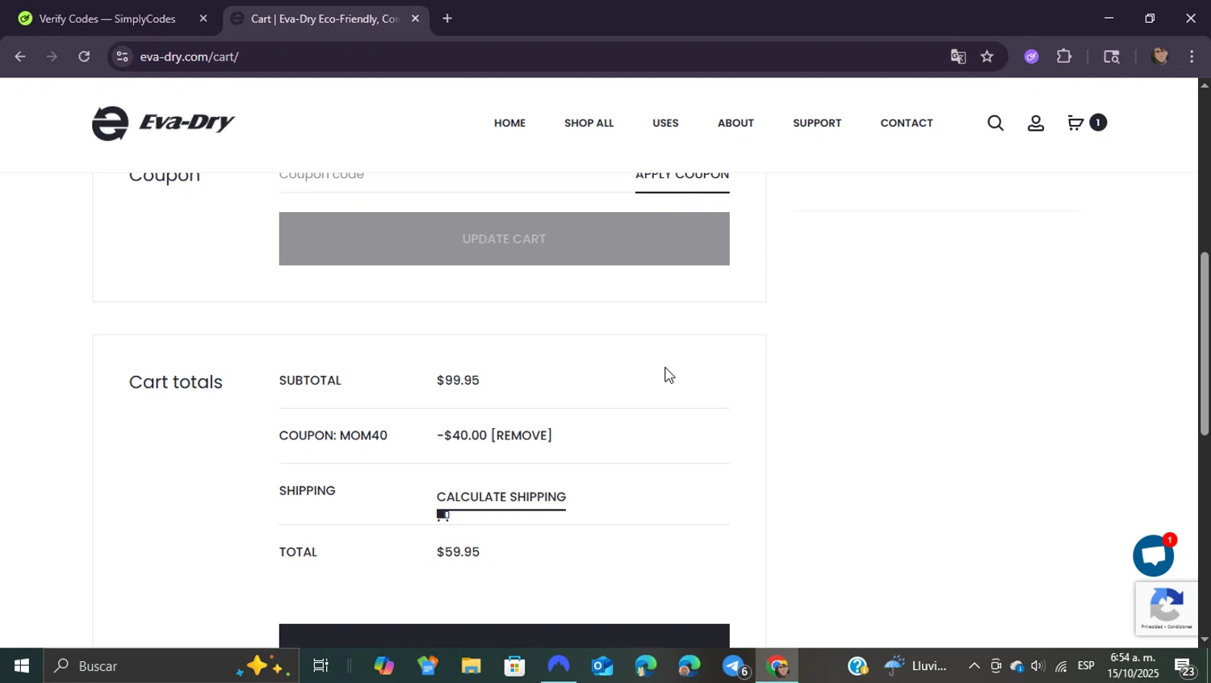Open Chrome from the taskbar
The width and height of the screenshot is (1211, 683).
[777, 666]
